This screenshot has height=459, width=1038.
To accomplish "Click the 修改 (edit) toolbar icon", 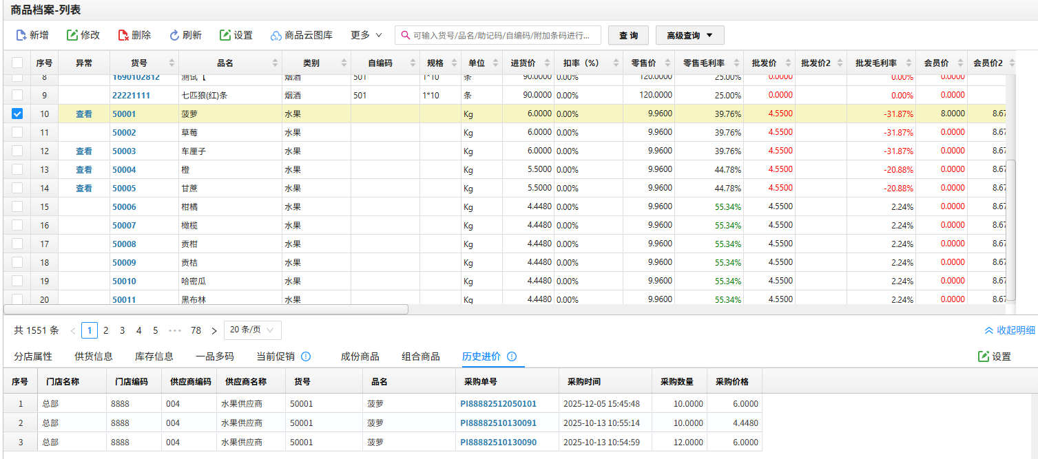I will click(72, 35).
